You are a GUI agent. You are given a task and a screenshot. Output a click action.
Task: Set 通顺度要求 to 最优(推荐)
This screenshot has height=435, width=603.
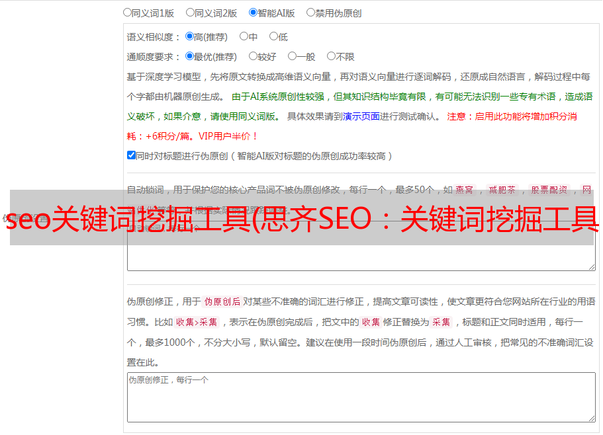click(x=190, y=56)
